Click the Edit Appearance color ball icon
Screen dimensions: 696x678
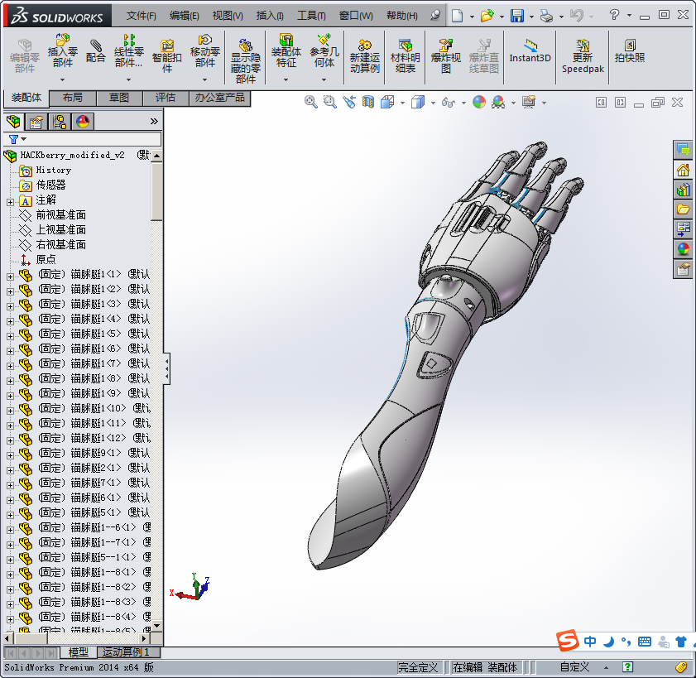[x=479, y=102]
